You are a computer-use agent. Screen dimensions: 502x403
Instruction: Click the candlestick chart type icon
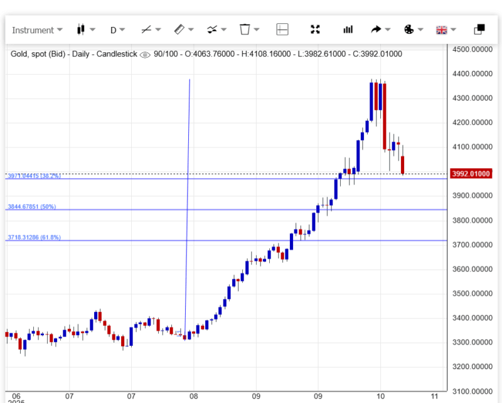point(80,30)
